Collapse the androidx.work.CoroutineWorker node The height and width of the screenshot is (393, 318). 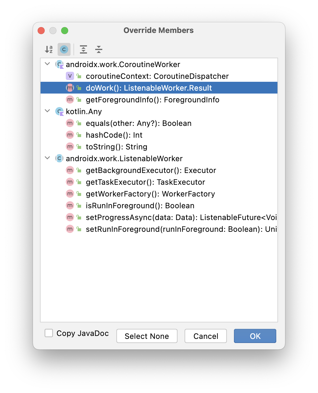tap(47, 64)
